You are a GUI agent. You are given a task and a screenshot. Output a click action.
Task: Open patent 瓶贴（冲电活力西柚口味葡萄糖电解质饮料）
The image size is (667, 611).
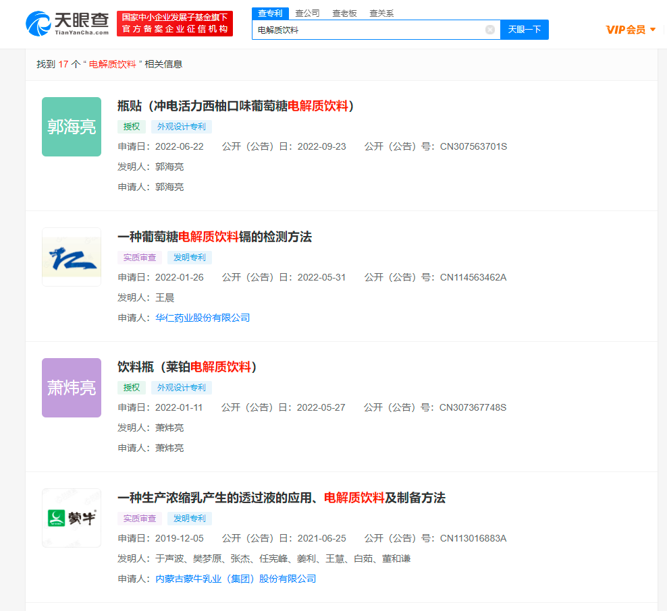point(236,106)
